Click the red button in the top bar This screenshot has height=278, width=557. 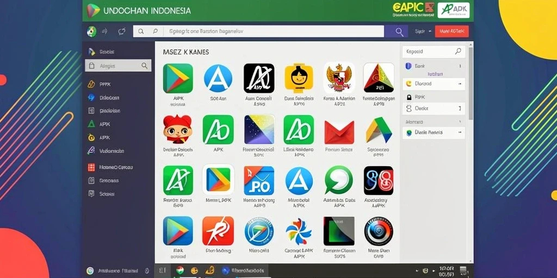coord(452,31)
